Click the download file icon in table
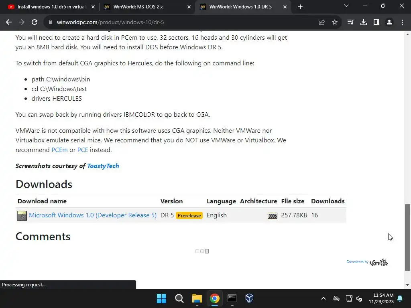411x308 pixels. tap(22, 215)
